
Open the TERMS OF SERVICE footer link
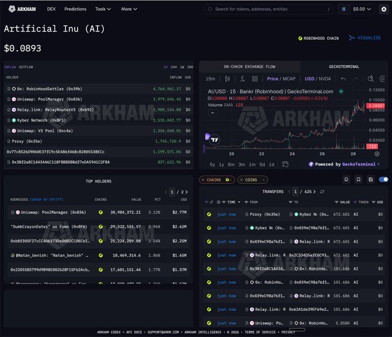coord(260,332)
